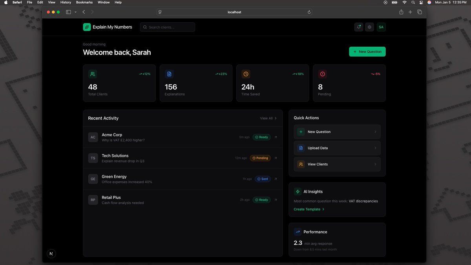471x265 pixels.
Task: Click the 'VAT discrepancies' text
Action: [363, 201]
